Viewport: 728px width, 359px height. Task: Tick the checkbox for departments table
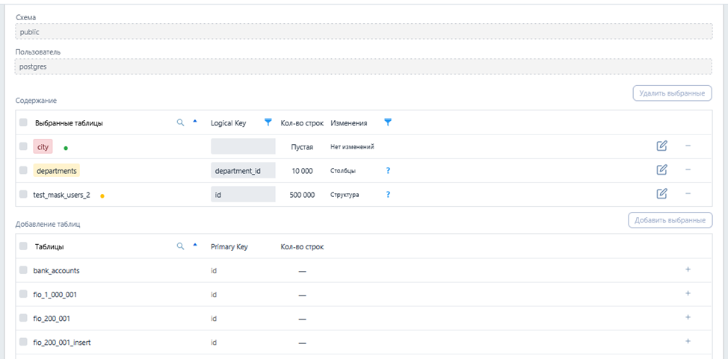[x=24, y=170]
